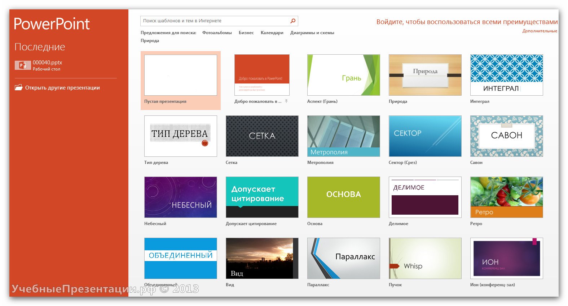
Task: Click the 'Пучок' caption text
Action: tap(395, 285)
